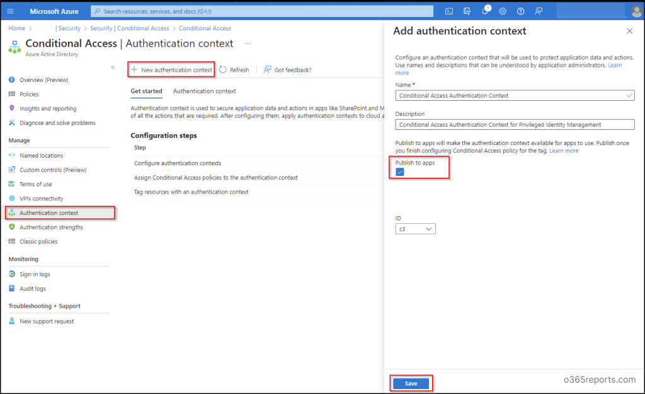Open the feedback icon in top bar
The height and width of the screenshot is (394, 645).
[x=539, y=11]
